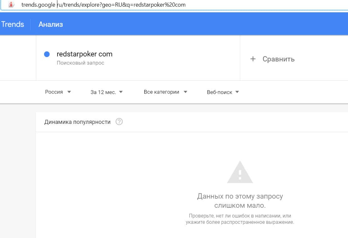Viewport: 348px width, 238px height.
Task: Switch to the Анализ tab
Action: click(x=50, y=24)
